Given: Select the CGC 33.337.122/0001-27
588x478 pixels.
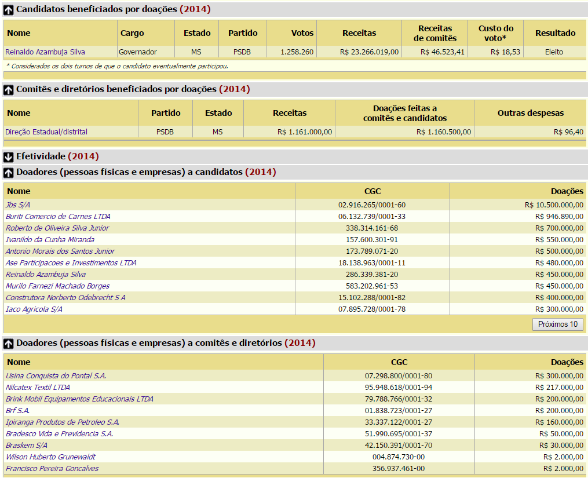Looking at the screenshot, I should tap(398, 422).
